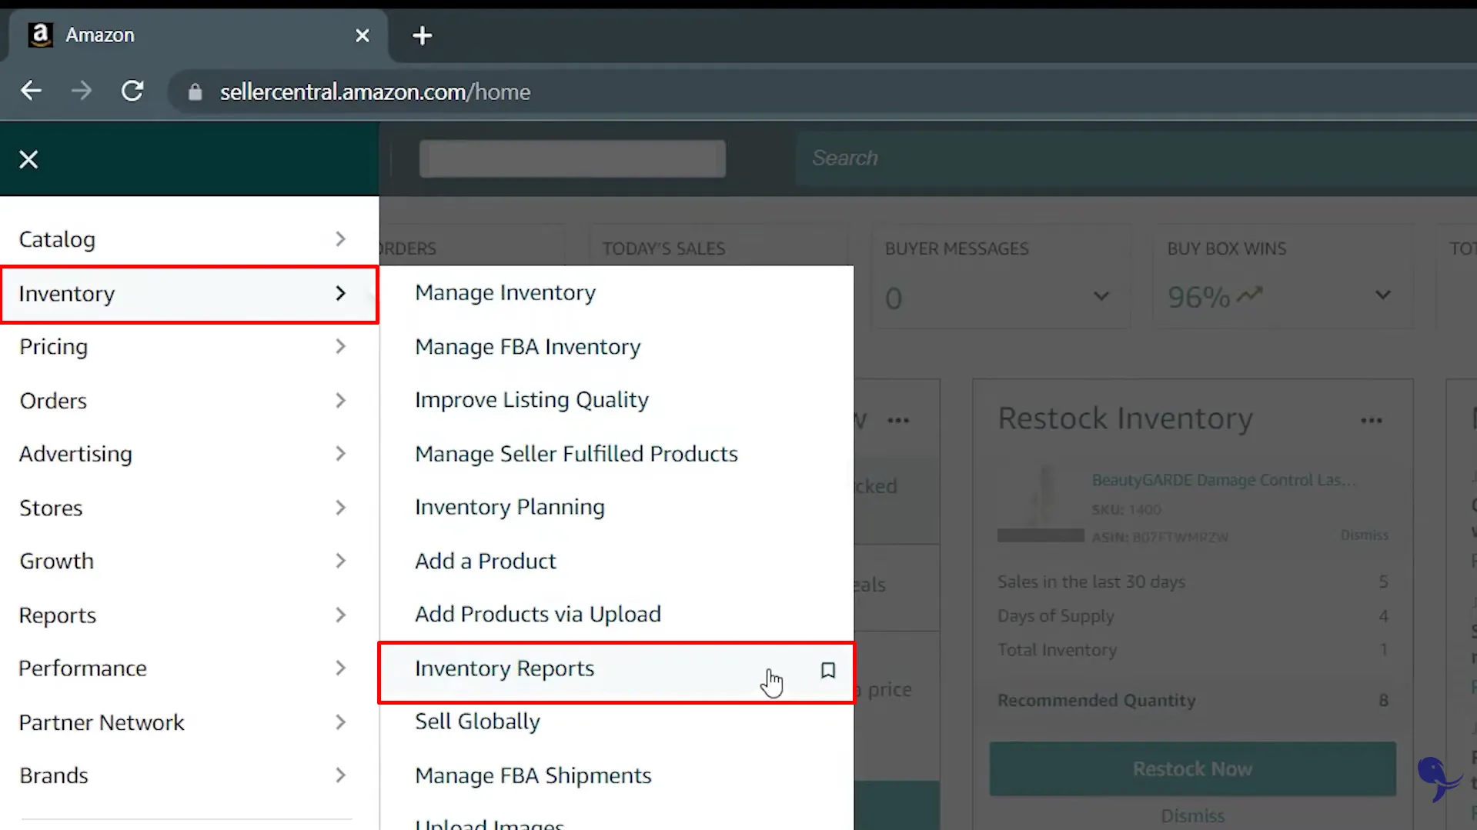The height and width of the screenshot is (830, 1477).
Task: Click the Search input field
Action: point(1001,158)
